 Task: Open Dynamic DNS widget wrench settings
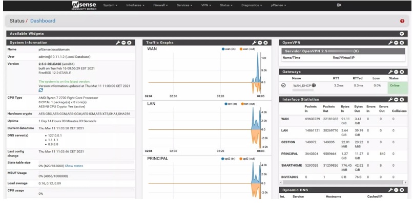tap(390, 190)
